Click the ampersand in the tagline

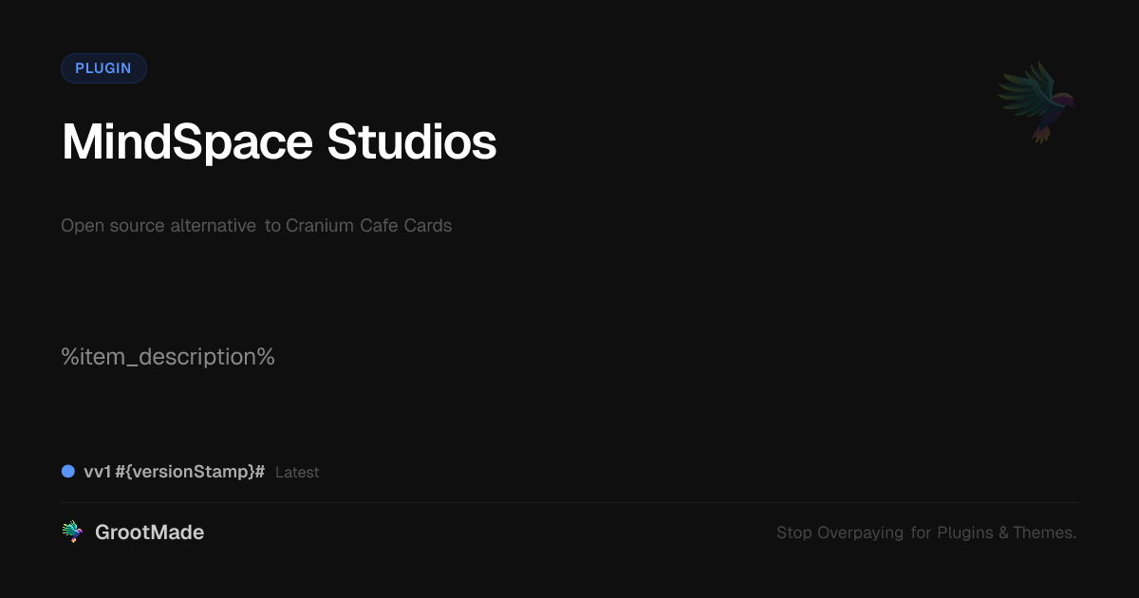point(1003,533)
